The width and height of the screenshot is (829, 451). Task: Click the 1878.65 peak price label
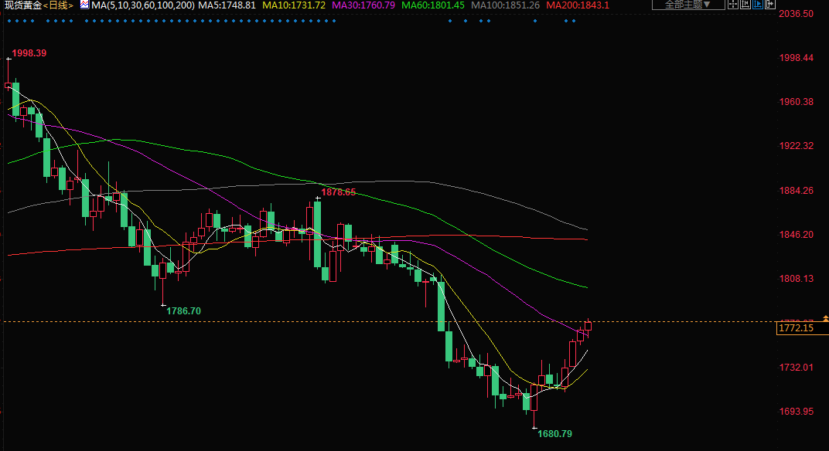tap(339, 192)
